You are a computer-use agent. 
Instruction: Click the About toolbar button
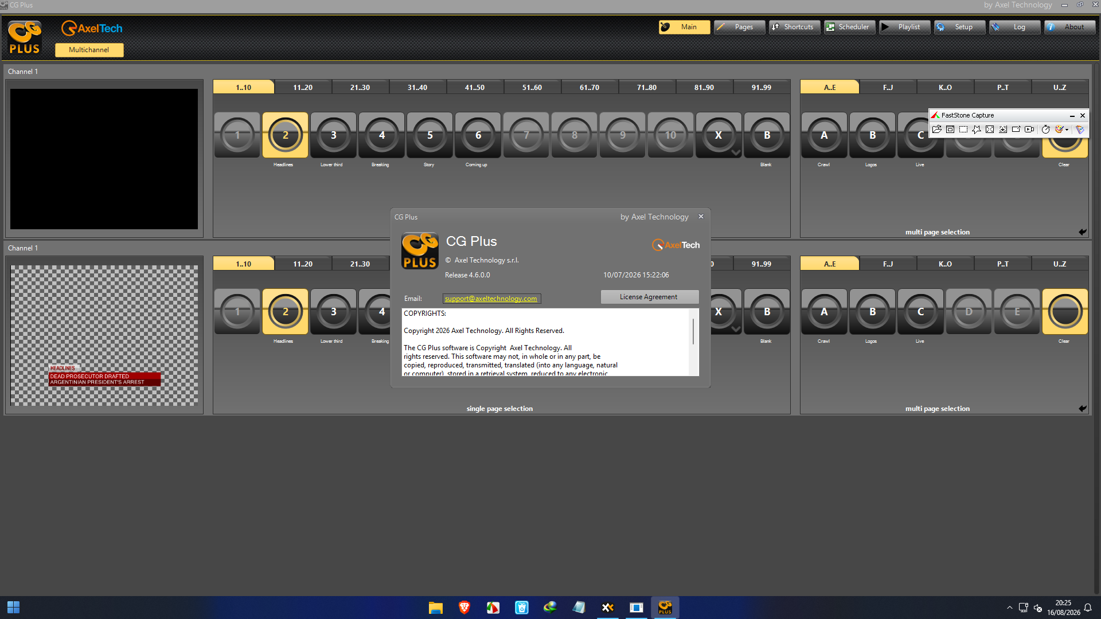(1069, 27)
